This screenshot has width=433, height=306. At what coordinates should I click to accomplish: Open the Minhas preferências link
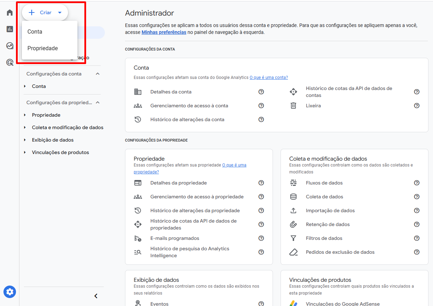click(164, 32)
